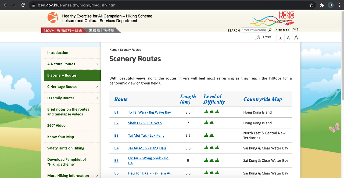Open route B1 To Tei Wan - Big Wave Bay
The width and height of the screenshot is (344, 178).
[x=149, y=112]
